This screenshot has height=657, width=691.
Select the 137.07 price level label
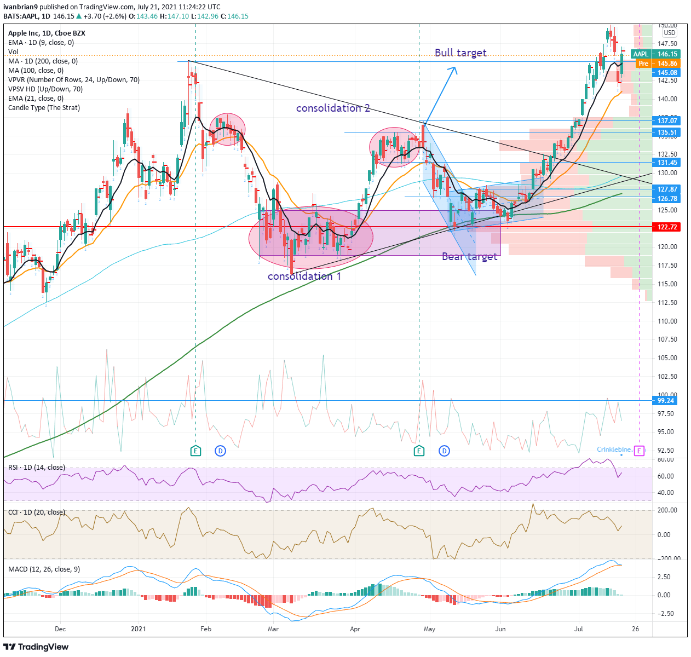tap(667, 121)
